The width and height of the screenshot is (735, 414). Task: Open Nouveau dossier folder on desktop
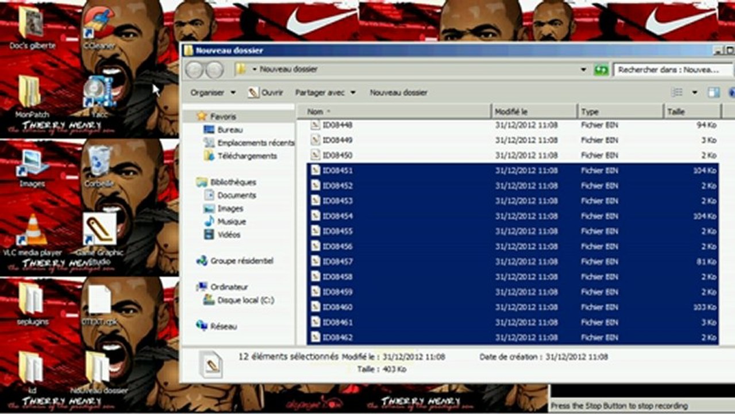point(99,372)
